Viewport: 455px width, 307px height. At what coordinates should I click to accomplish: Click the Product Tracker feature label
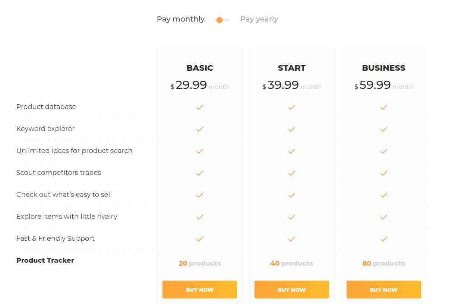tap(45, 260)
